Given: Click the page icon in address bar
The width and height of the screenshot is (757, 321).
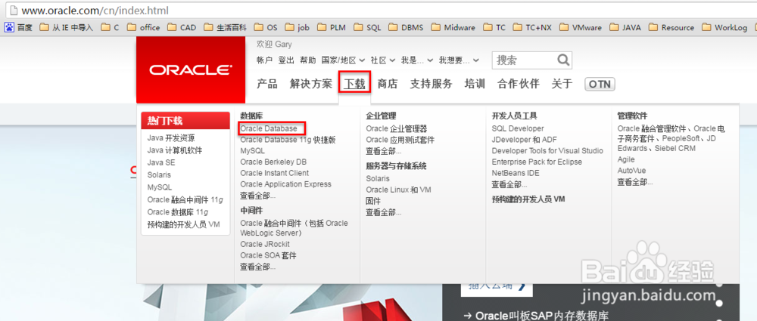Looking at the screenshot, I should (13, 9).
